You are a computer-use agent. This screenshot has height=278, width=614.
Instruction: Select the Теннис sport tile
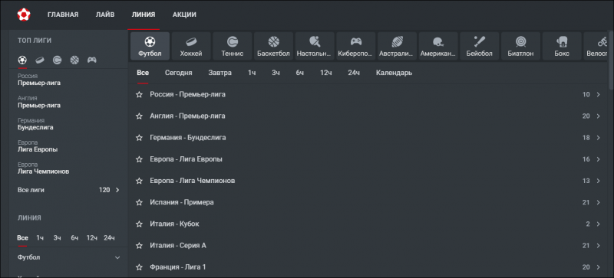point(233,46)
